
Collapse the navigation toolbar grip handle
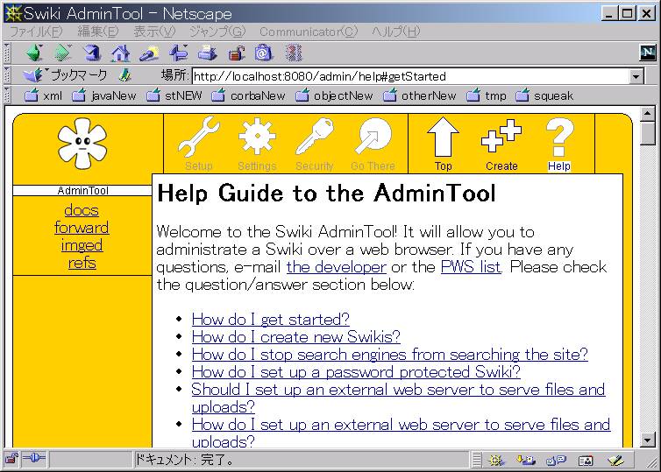(x=6, y=53)
